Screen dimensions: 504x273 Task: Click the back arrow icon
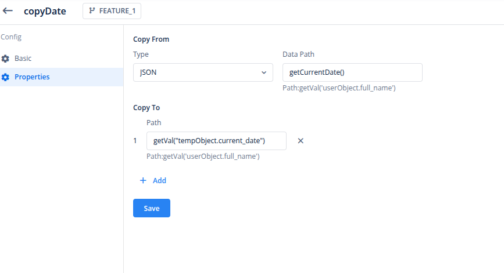(8, 10)
